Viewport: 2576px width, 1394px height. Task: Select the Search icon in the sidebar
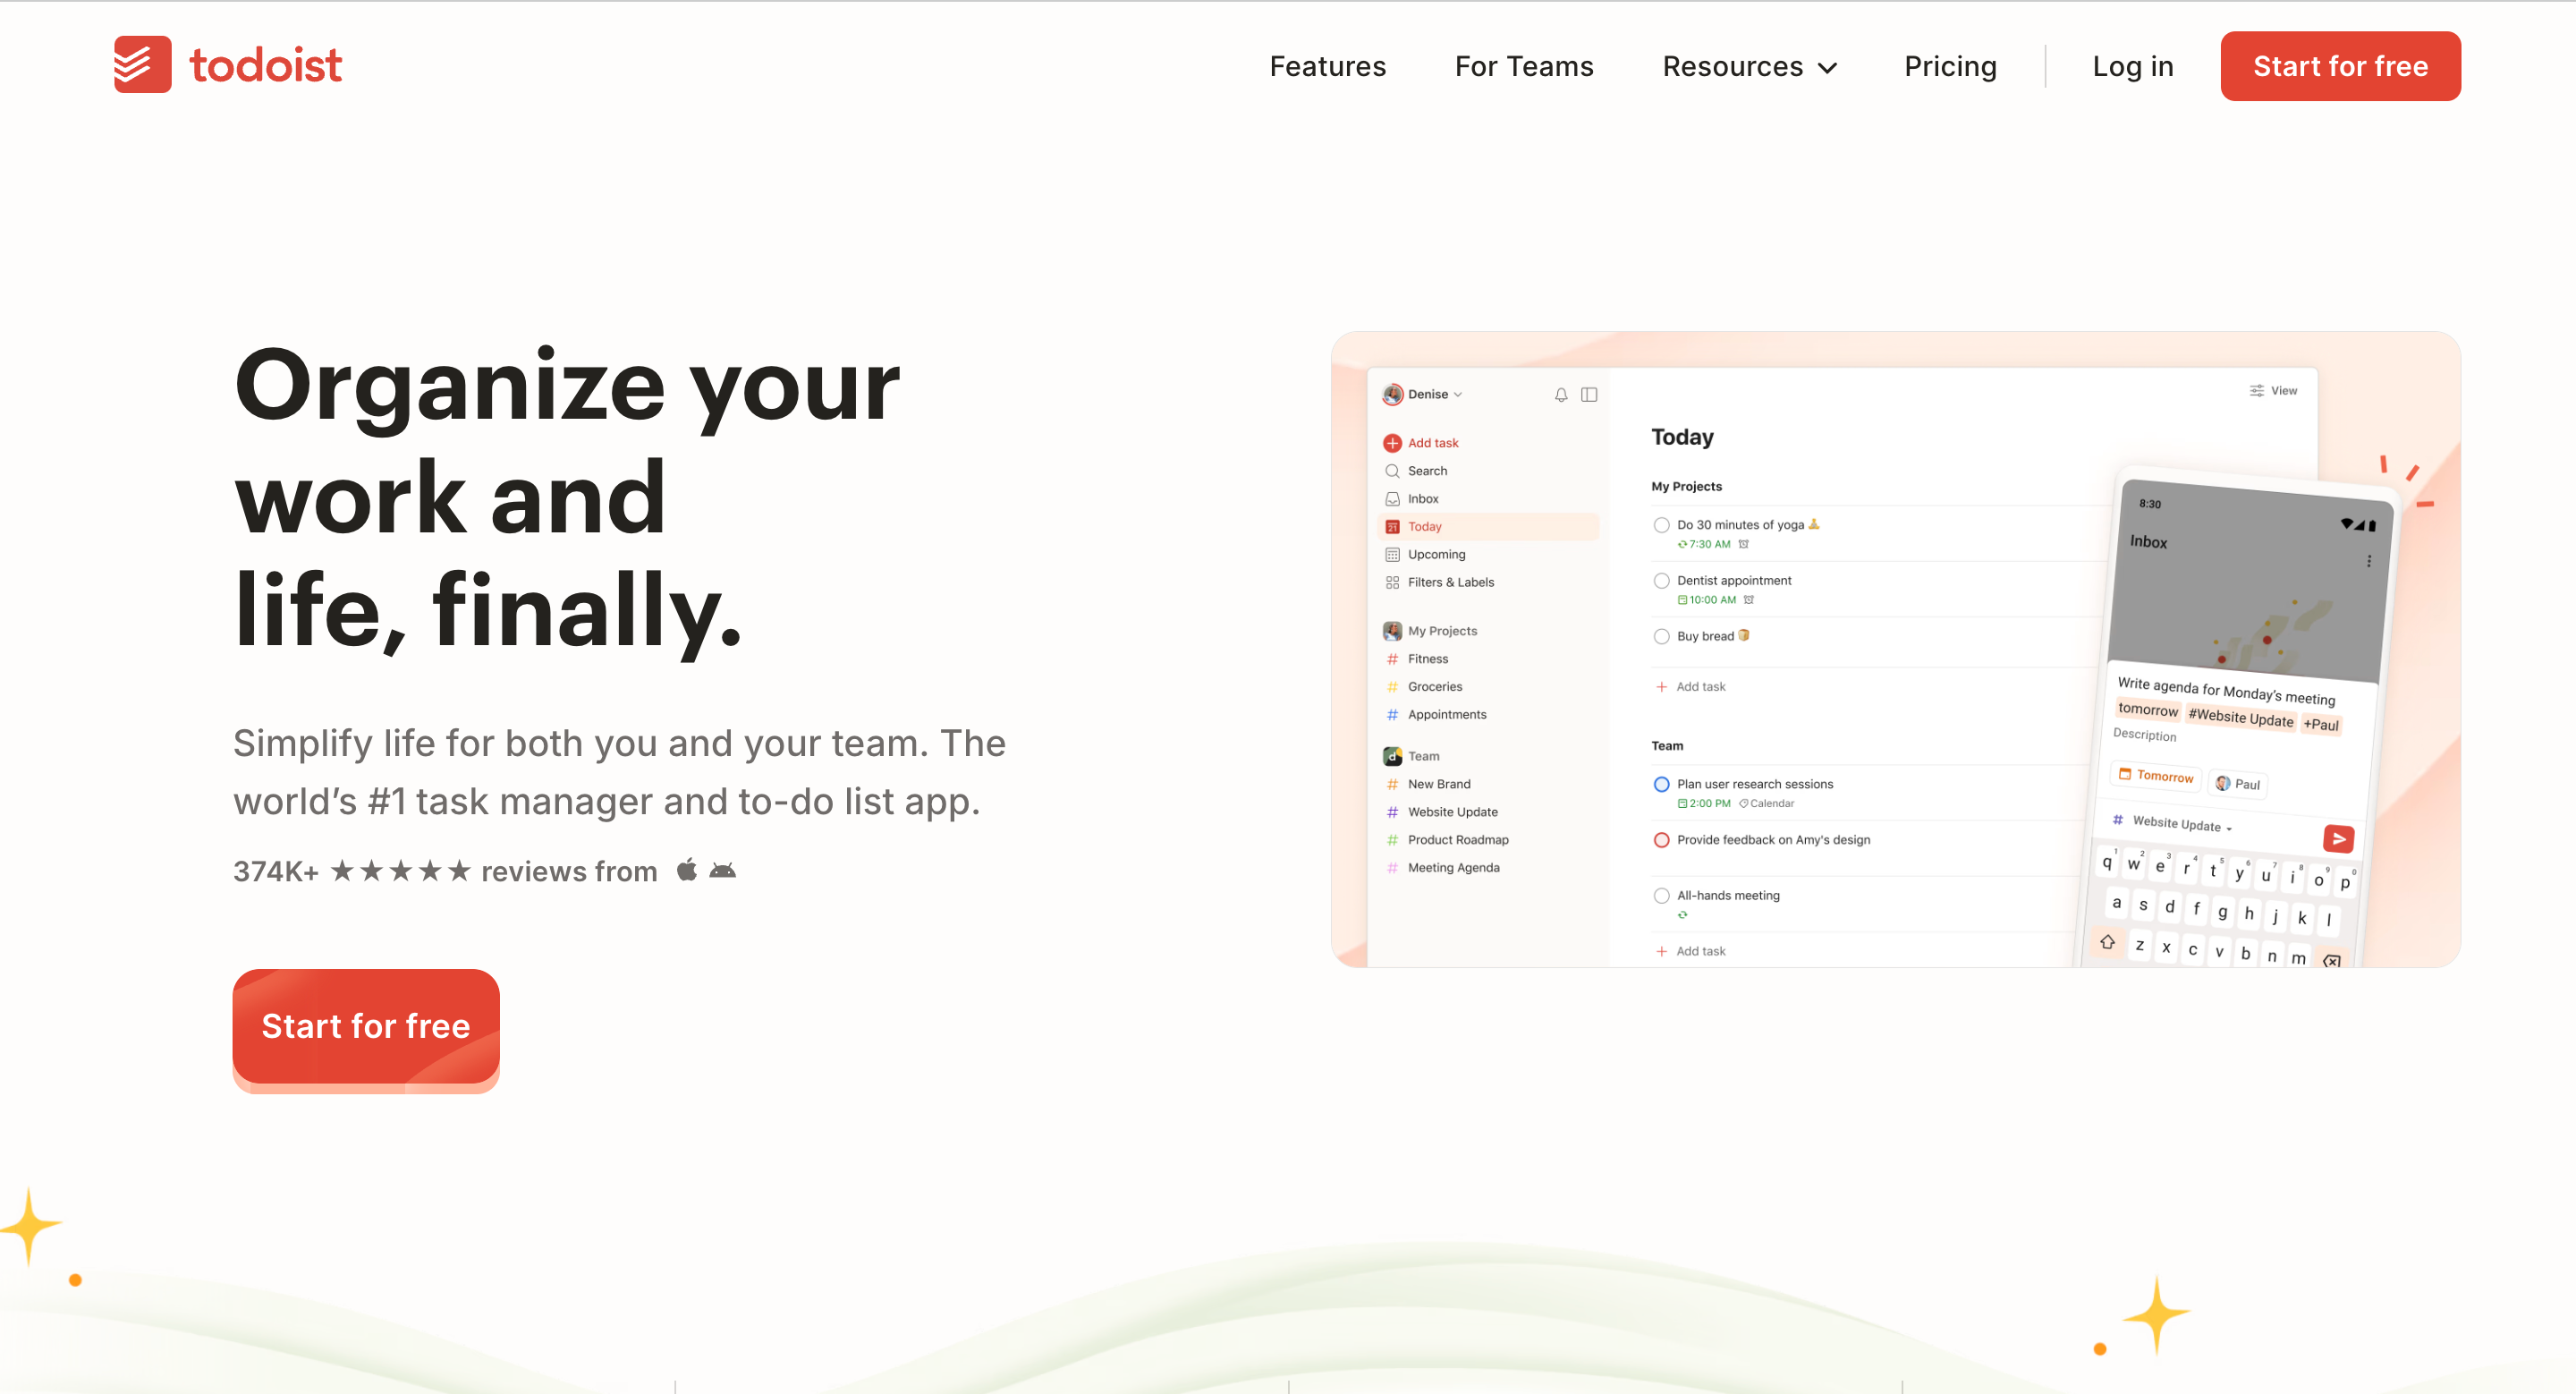point(1392,470)
